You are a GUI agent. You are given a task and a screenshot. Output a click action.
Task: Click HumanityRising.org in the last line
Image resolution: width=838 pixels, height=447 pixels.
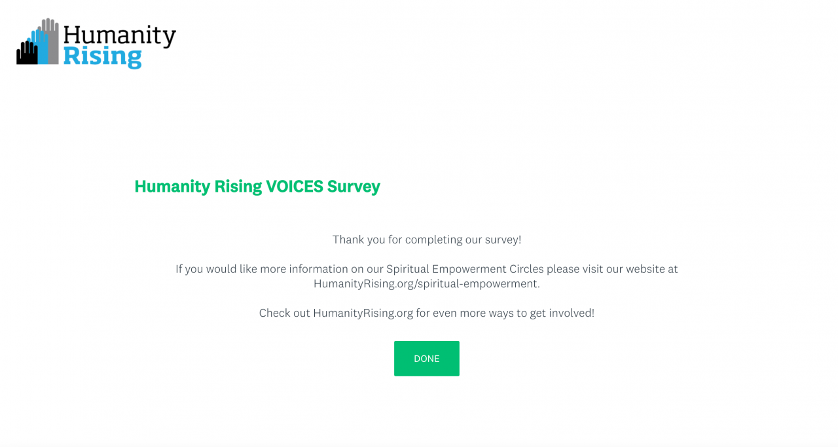363,313
